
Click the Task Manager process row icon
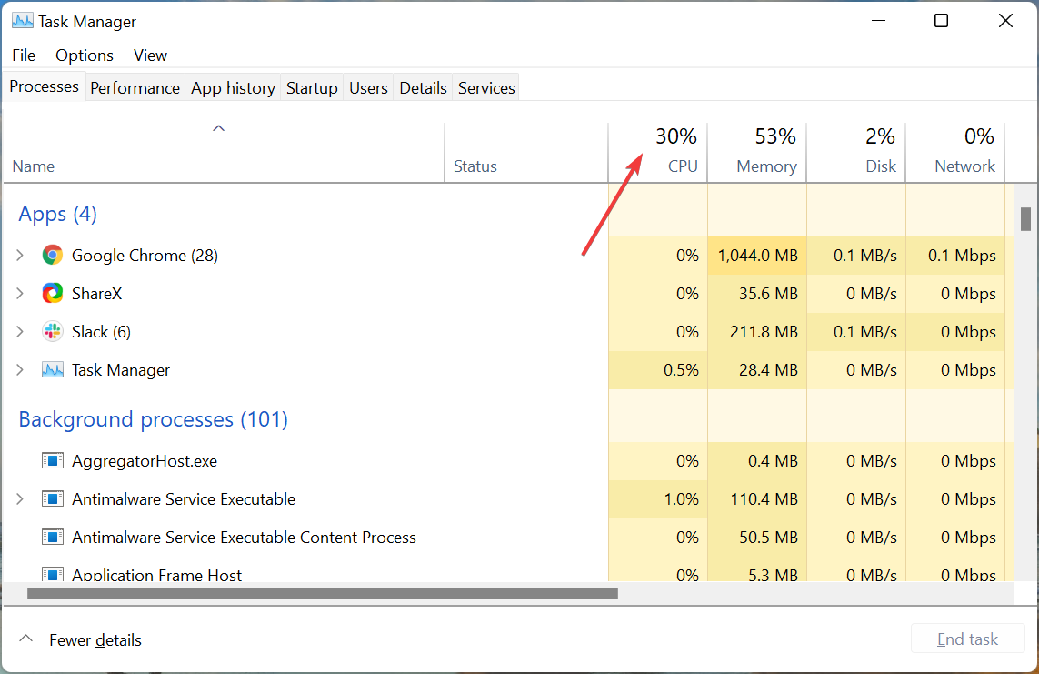coord(53,370)
